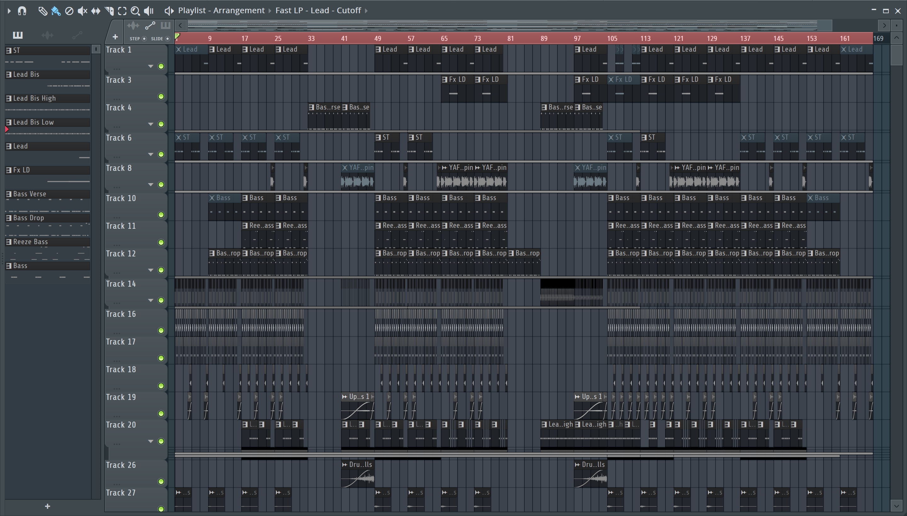Select the ST pattern in picker
The width and height of the screenshot is (907, 516).
point(48,51)
